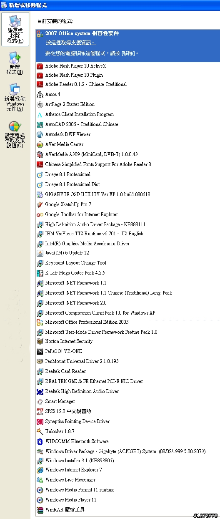
Task: Click the Adobe Flash Player 10 Plugin icon
Action: pos(40,75)
